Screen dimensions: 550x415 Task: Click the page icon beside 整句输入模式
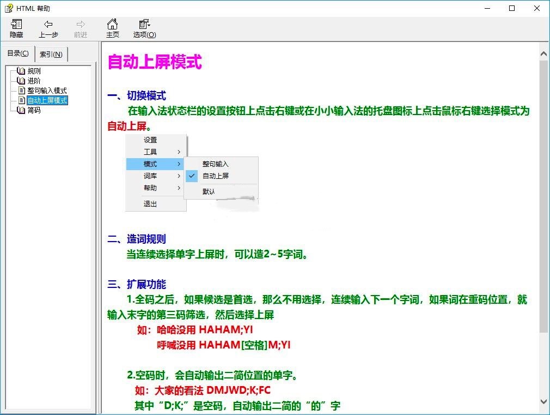(x=22, y=91)
